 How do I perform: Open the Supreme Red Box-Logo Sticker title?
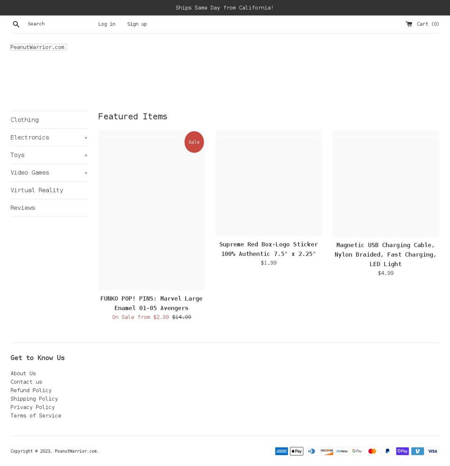269,249
